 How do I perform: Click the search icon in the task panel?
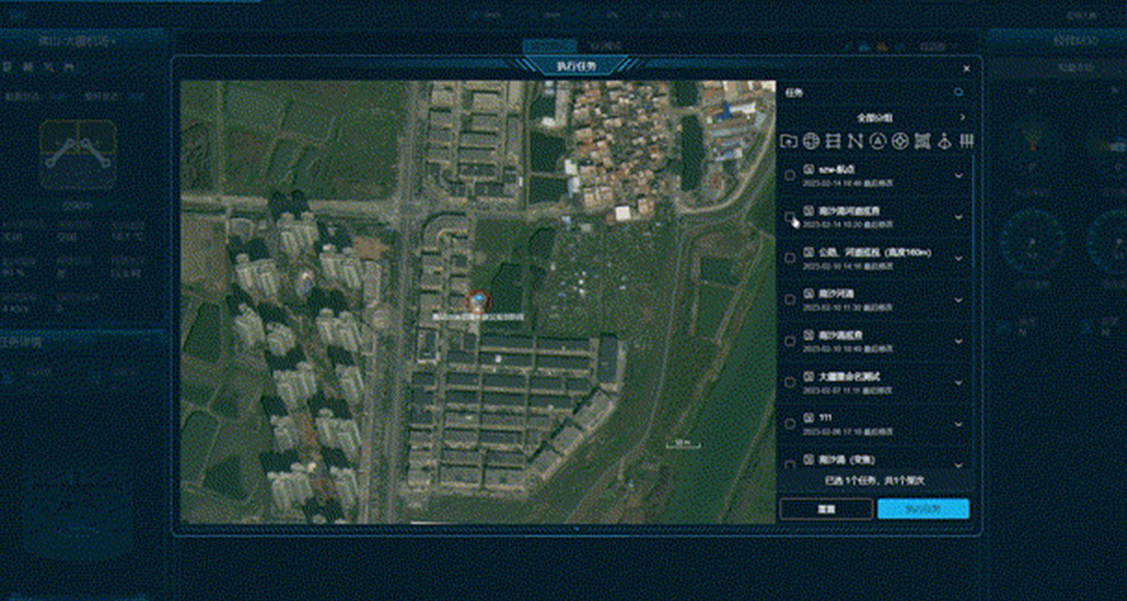pyautogui.click(x=958, y=93)
